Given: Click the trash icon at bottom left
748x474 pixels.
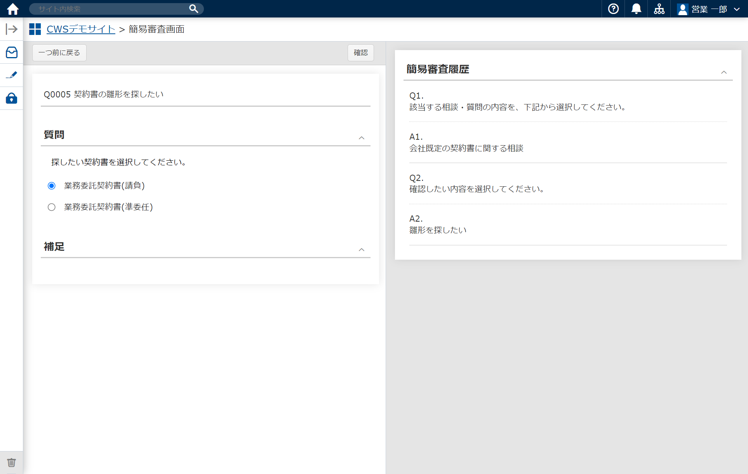Looking at the screenshot, I should click(x=11, y=462).
